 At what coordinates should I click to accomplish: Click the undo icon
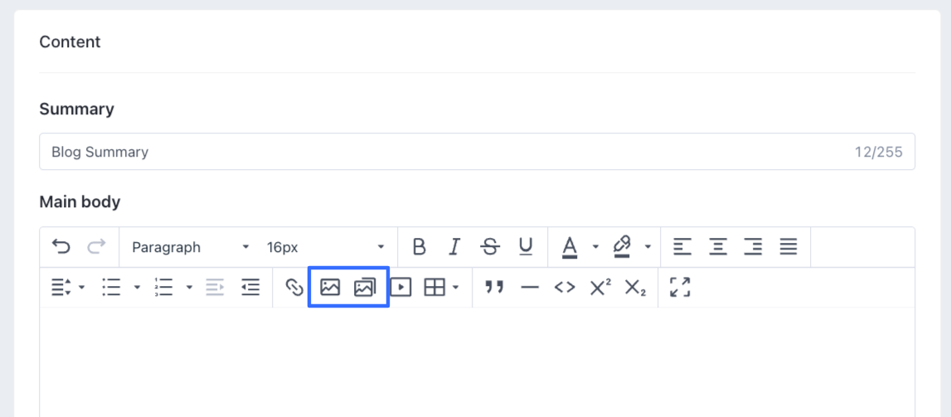click(x=61, y=247)
